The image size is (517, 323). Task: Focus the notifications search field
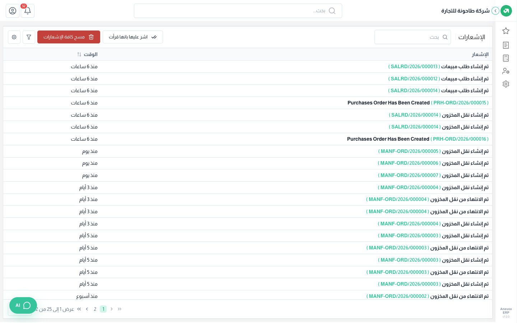pyautogui.click(x=413, y=37)
